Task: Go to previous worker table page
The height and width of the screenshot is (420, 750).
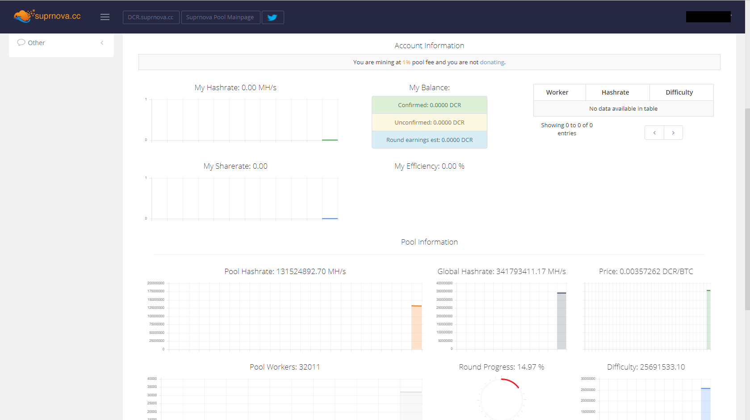Action: pos(654,133)
